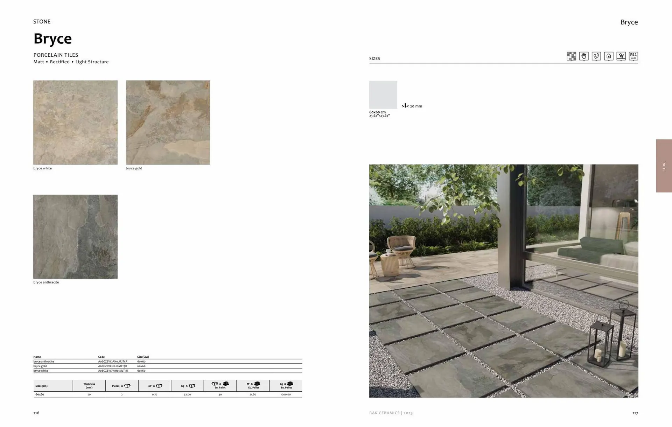This screenshot has width=672, height=427.
Task: Click the STONE side tab
Action: tap(664, 166)
